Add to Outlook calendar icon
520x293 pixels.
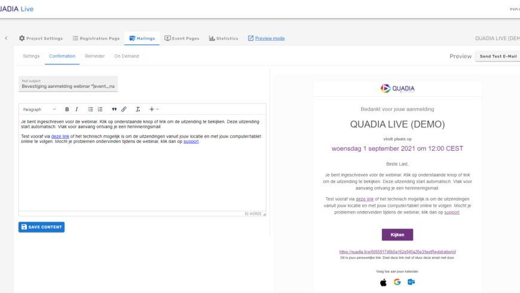[x=411, y=282]
